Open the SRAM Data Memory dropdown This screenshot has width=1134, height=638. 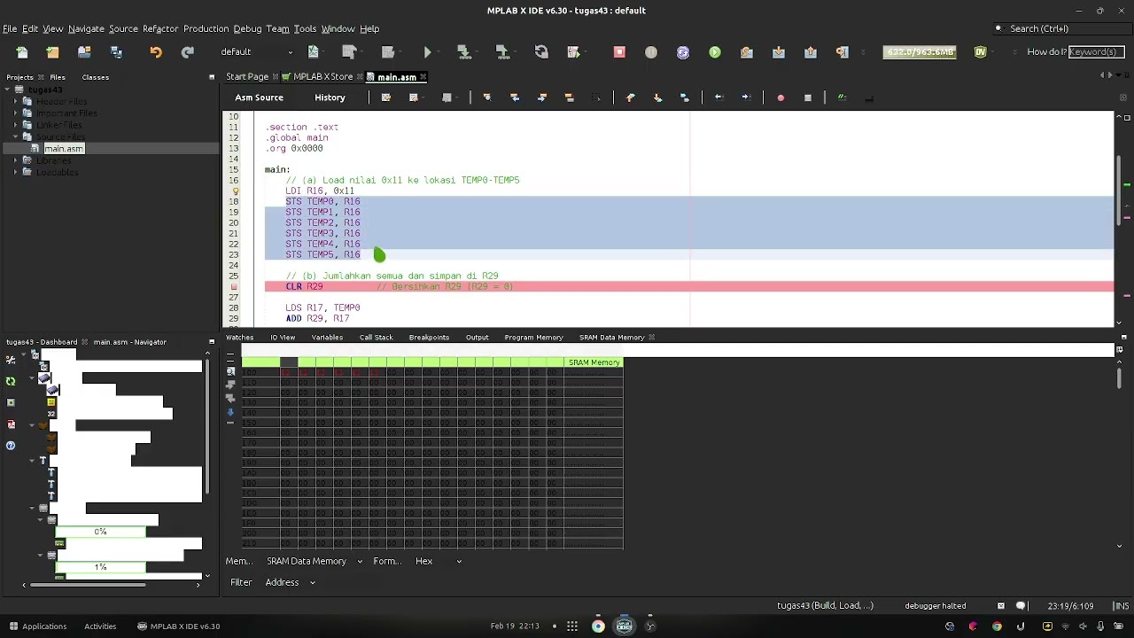[315, 561]
